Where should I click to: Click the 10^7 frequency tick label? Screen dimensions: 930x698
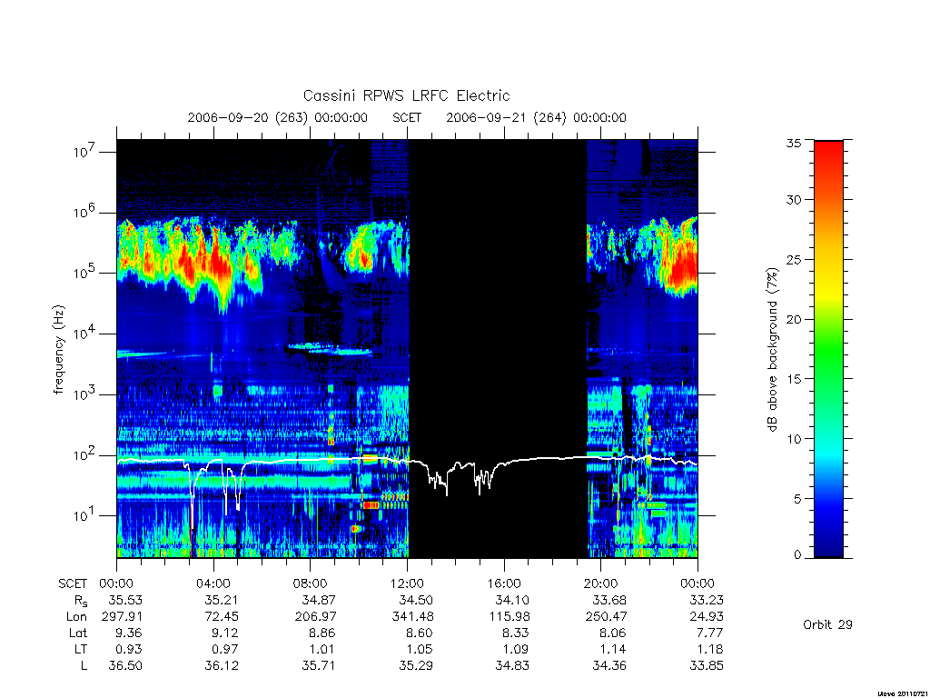[84, 152]
